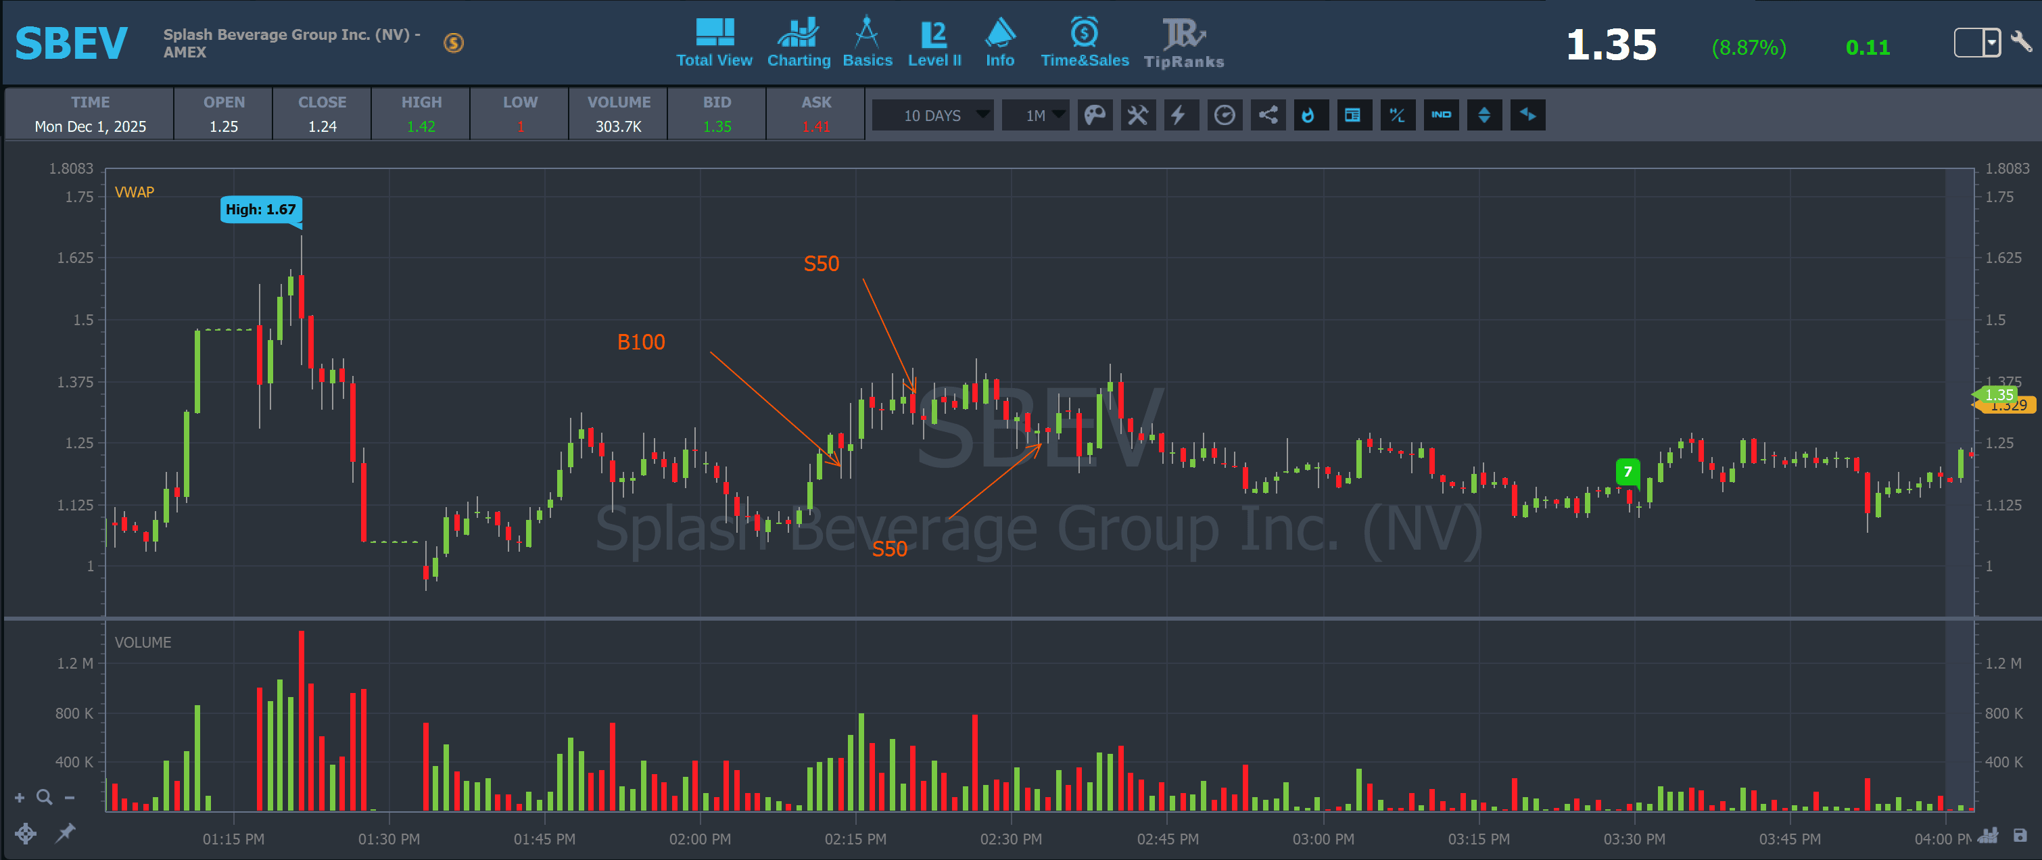Toggle the IND indicators button

tap(1440, 116)
